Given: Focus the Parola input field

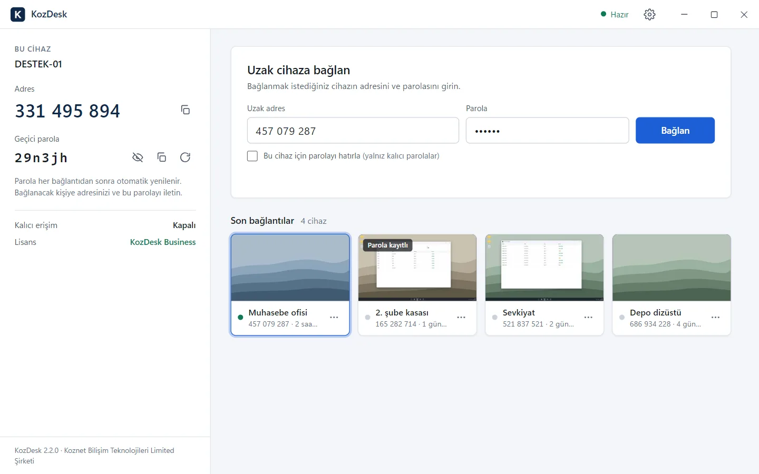Looking at the screenshot, I should 547,131.
